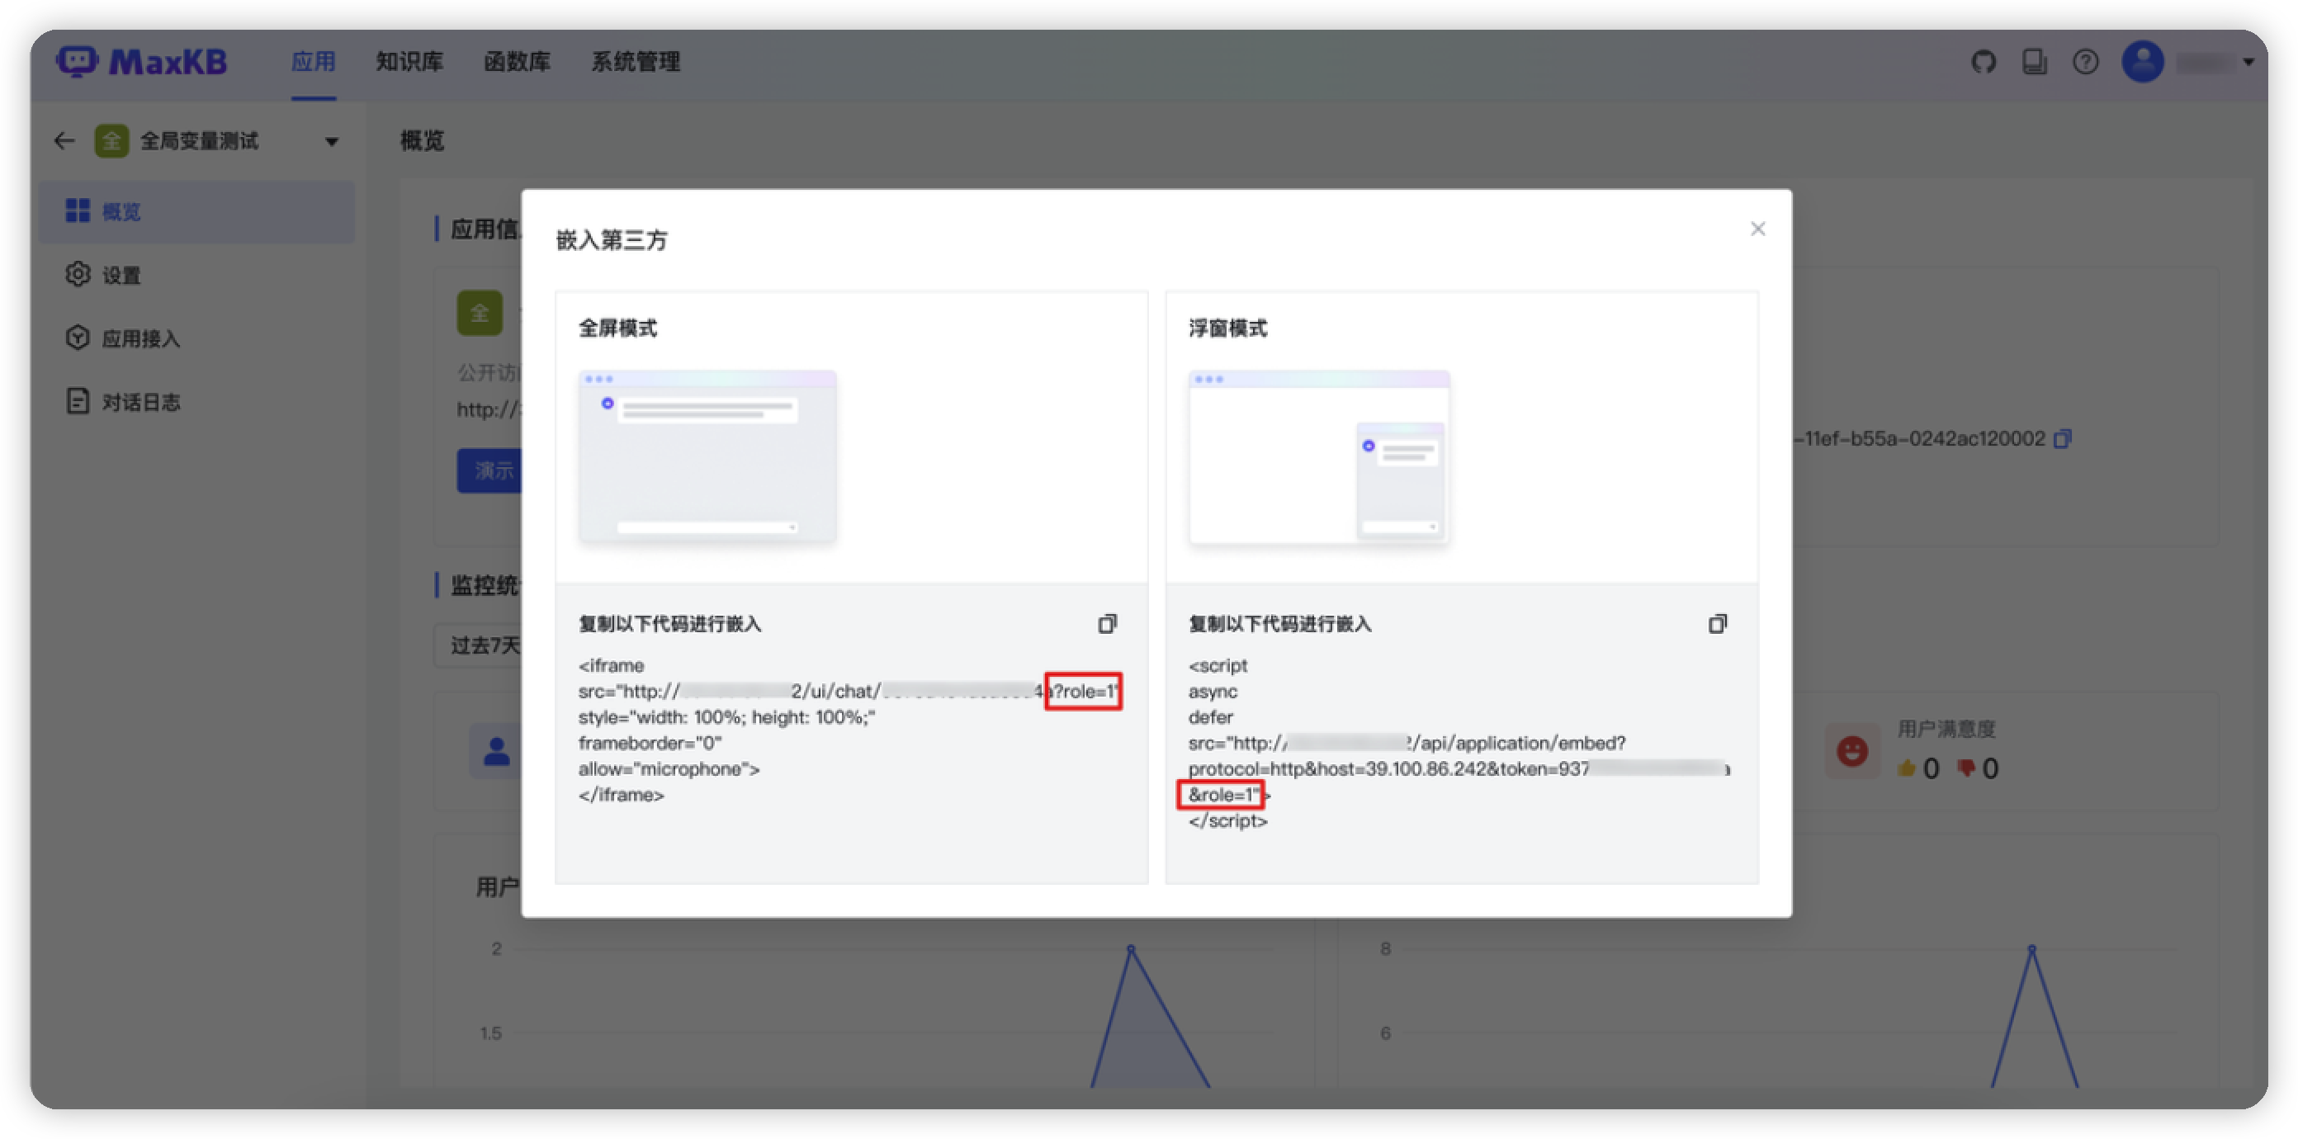2298x1139 pixels.
Task: Open the 过去7天 date range dropdown
Action: coord(478,645)
